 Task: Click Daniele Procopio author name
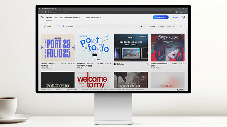click(156, 68)
